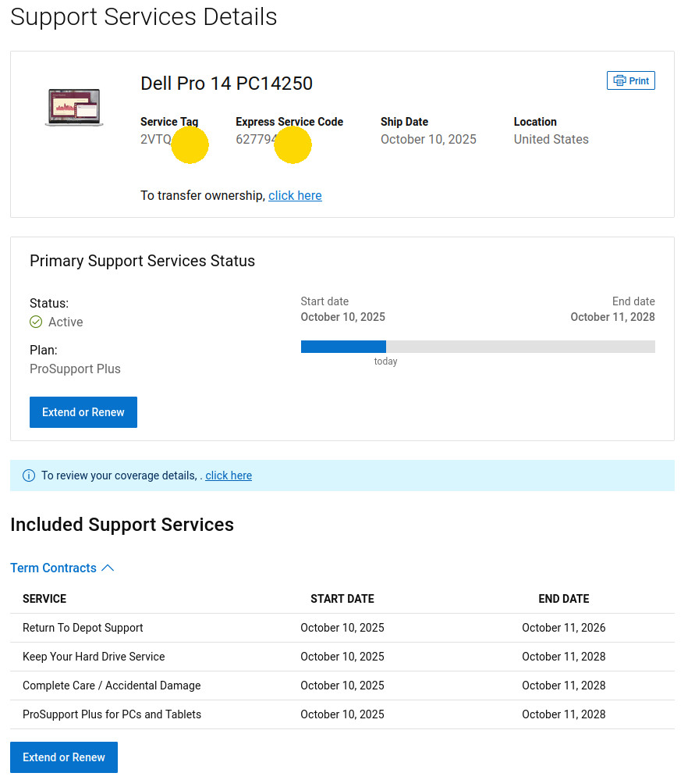Viewport: 695px width, 780px height.
Task: Click Extend or Renew below services table
Action: pyautogui.click(x=64, y=757)
